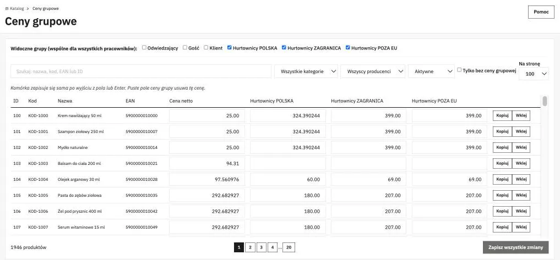Viewport: 560px width, 260px height.
Task: Click Kopiuj for Żel pod prysznic row
Action: pyautogui.click(x=502, y=211)
